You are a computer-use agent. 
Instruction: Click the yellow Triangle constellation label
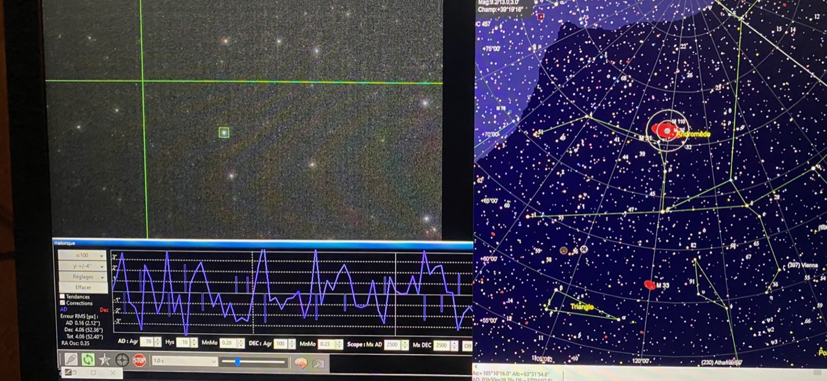coord(581,307)
